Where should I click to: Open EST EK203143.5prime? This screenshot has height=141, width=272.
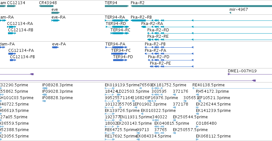(118, 127)
